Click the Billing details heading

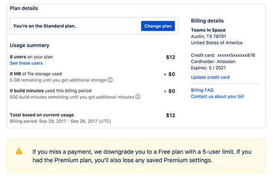point(207,21)
